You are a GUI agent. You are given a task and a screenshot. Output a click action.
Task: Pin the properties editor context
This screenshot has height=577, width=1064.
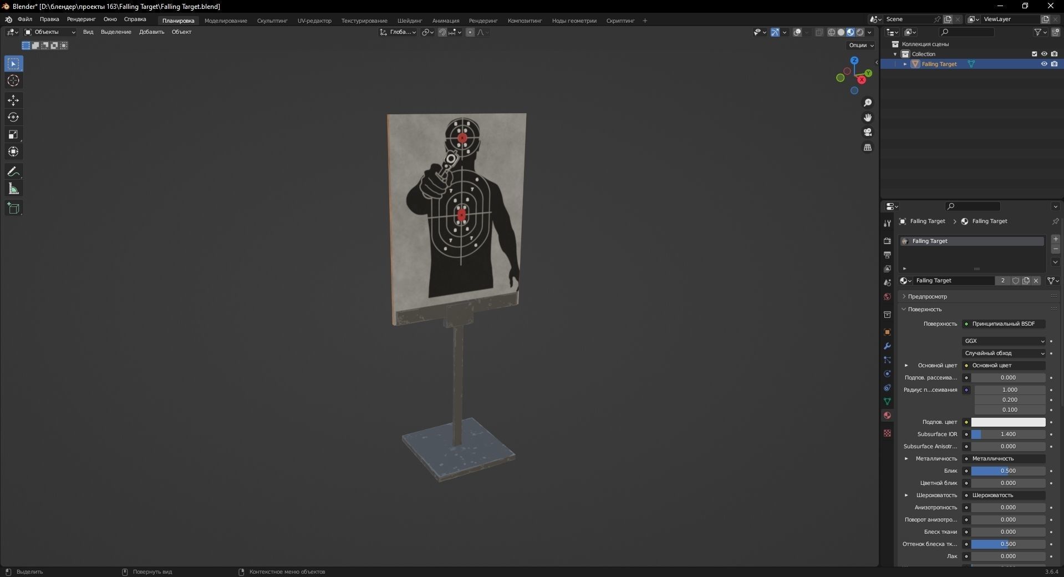point(1055,221)
